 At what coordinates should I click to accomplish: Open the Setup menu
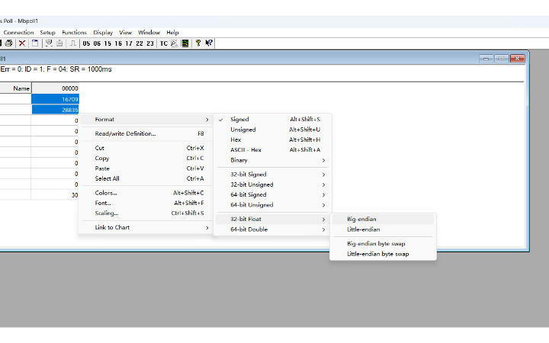point(47,33)
